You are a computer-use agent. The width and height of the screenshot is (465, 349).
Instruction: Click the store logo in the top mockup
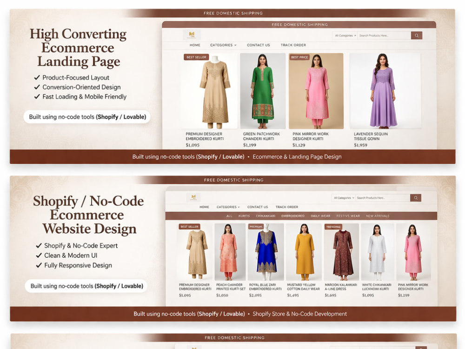(x=192, y=35)
